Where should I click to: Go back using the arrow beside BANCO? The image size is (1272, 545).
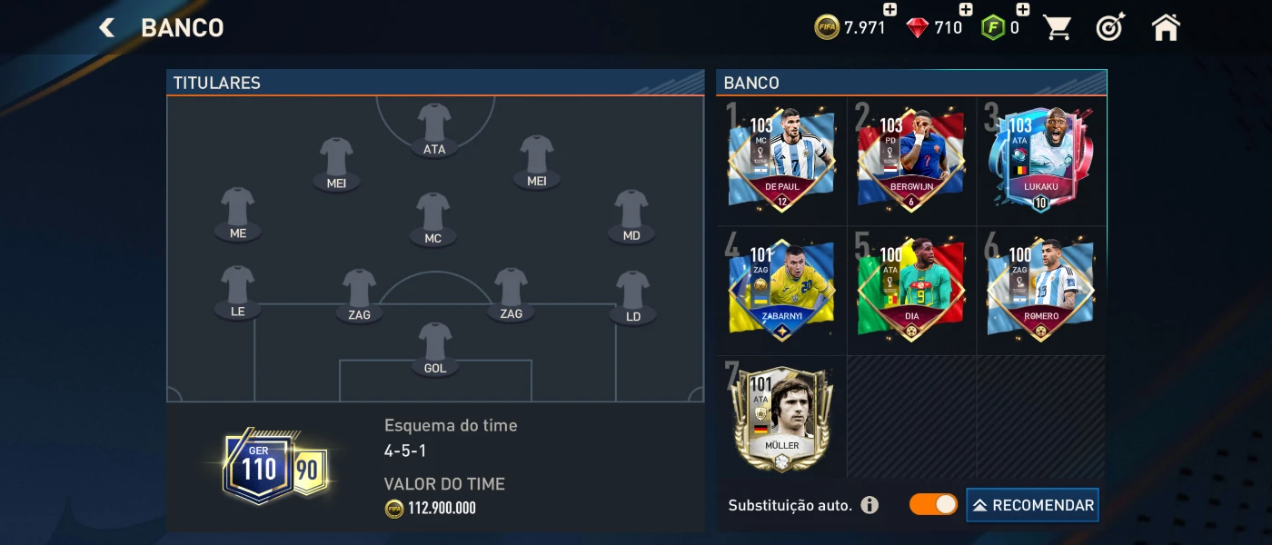tap(107, 28)
